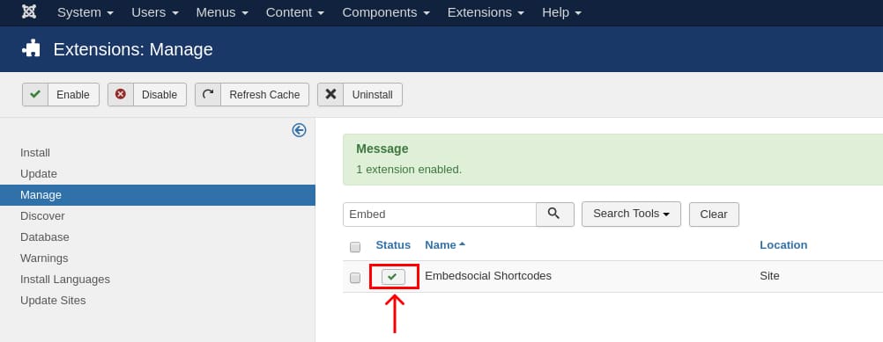Check the select-all checkbox in header
Image resolution: width=883 pixels, height=342 pixels.
pos(355,247)
